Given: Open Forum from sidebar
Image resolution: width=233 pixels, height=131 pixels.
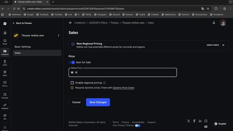Looking at the screenshot, I should (x=5, y=84).
